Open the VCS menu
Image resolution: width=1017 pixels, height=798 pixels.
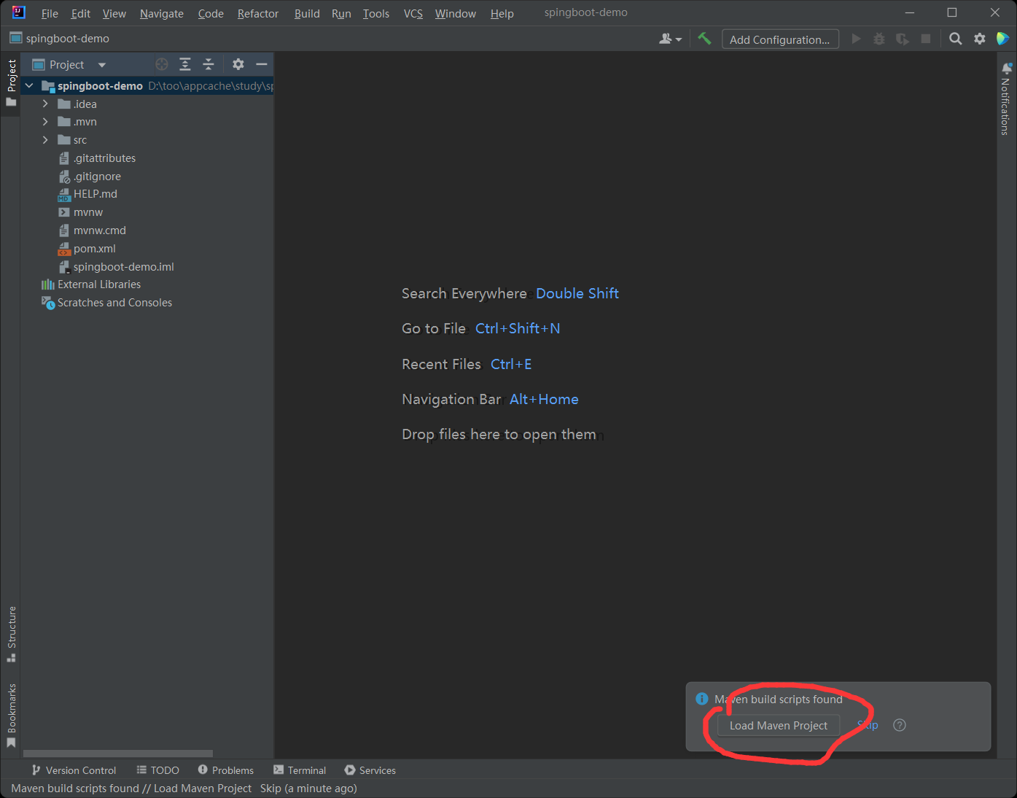[x=413, y=13]
